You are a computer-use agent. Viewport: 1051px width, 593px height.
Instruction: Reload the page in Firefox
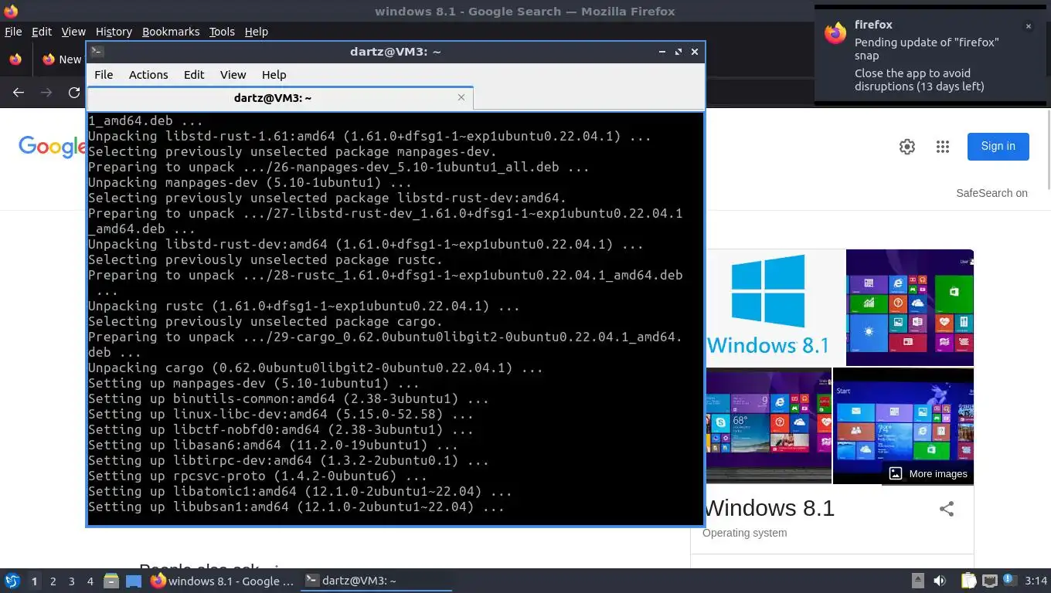74,93
